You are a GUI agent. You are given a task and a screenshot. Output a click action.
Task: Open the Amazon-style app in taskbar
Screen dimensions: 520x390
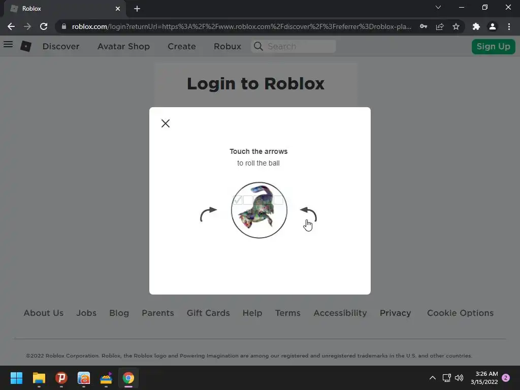click(84, 378)
